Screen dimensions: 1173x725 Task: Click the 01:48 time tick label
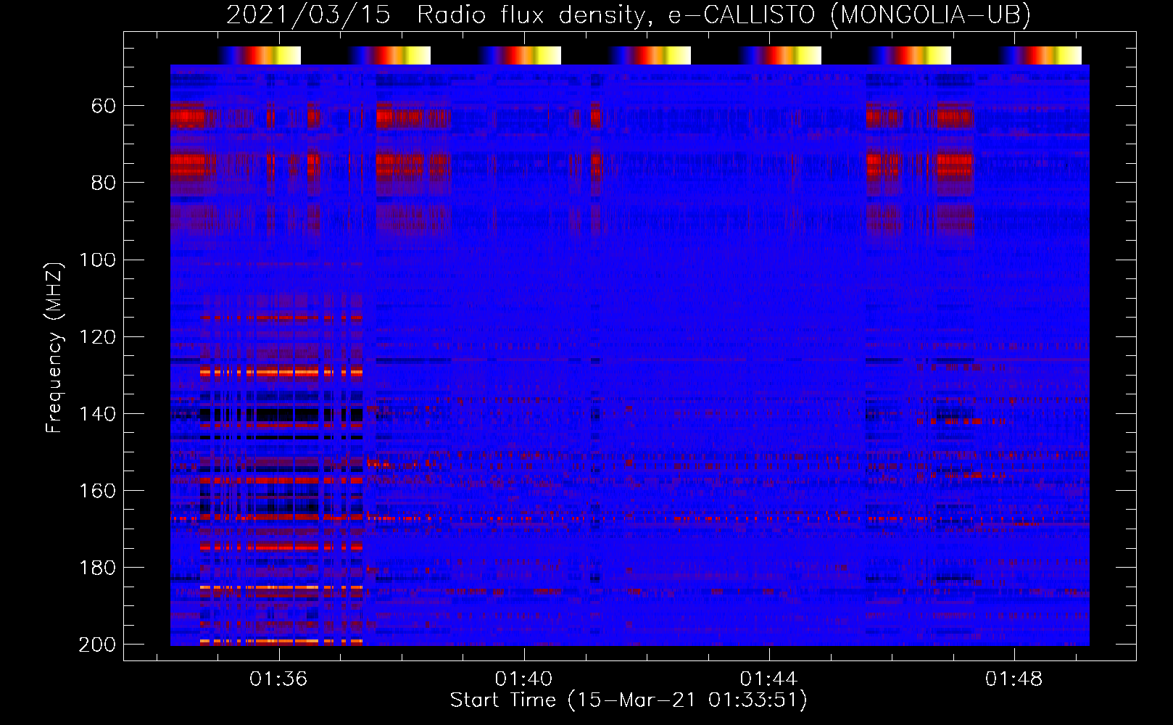(1014, 679)
